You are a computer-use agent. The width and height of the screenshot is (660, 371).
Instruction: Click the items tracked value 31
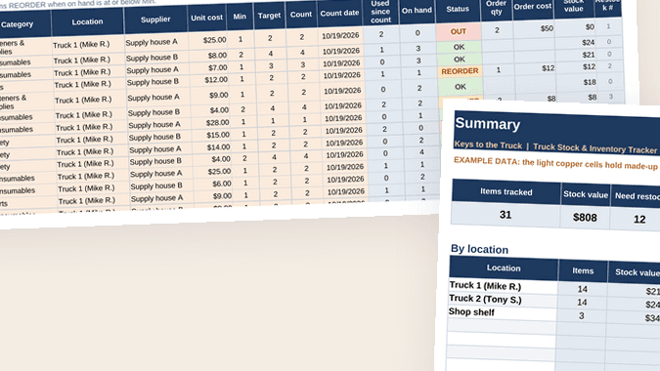[x=506, y=215]
